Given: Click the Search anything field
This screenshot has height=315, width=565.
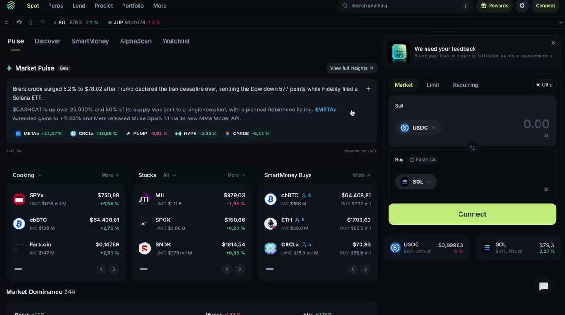Looking at the screenshot, I should [405, 5].
